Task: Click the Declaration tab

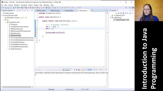Action: click(57, 70)
